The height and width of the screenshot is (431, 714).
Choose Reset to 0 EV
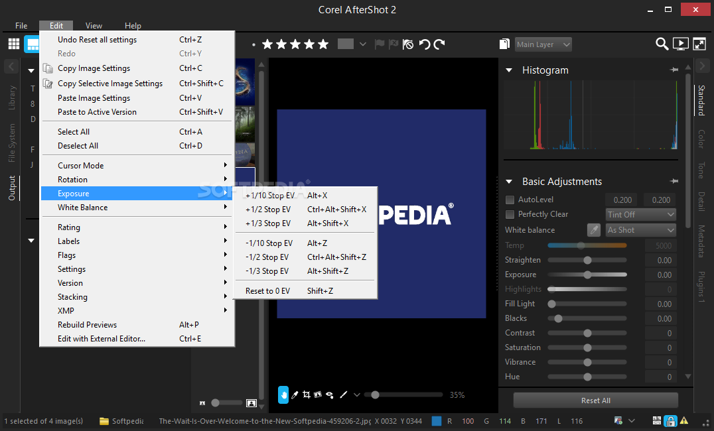[305, 291]
